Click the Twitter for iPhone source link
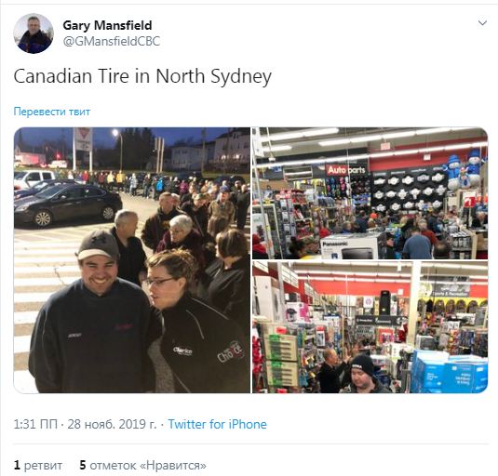498x476 pixels. 217,424
